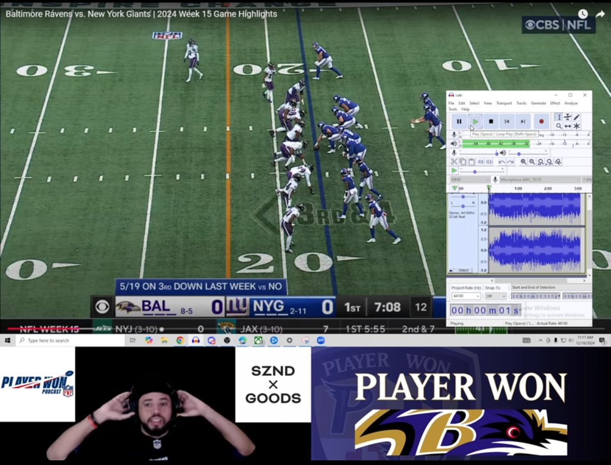The image size is (611, 465).
Task: Click Fit selection to width icon
Action: click(x=541, y=162)
